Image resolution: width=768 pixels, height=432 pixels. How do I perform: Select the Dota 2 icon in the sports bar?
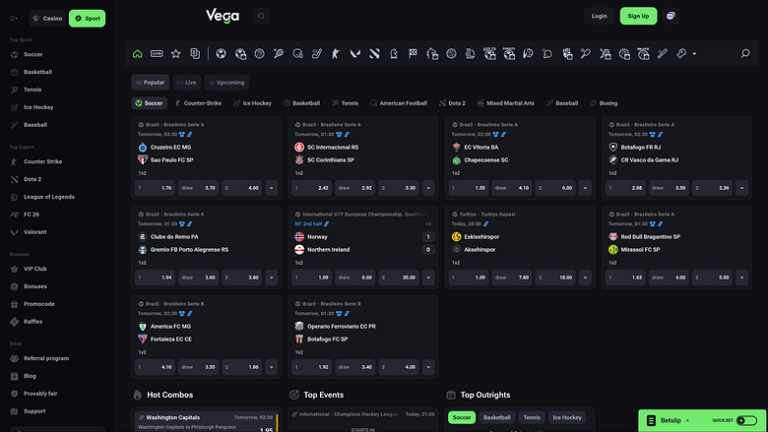tap(375, 54)
